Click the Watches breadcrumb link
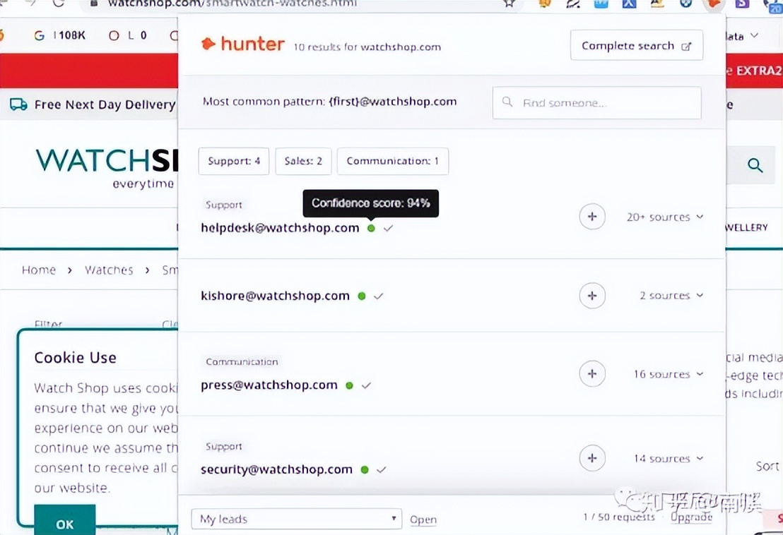783x535 pixels. click(109, 270)
